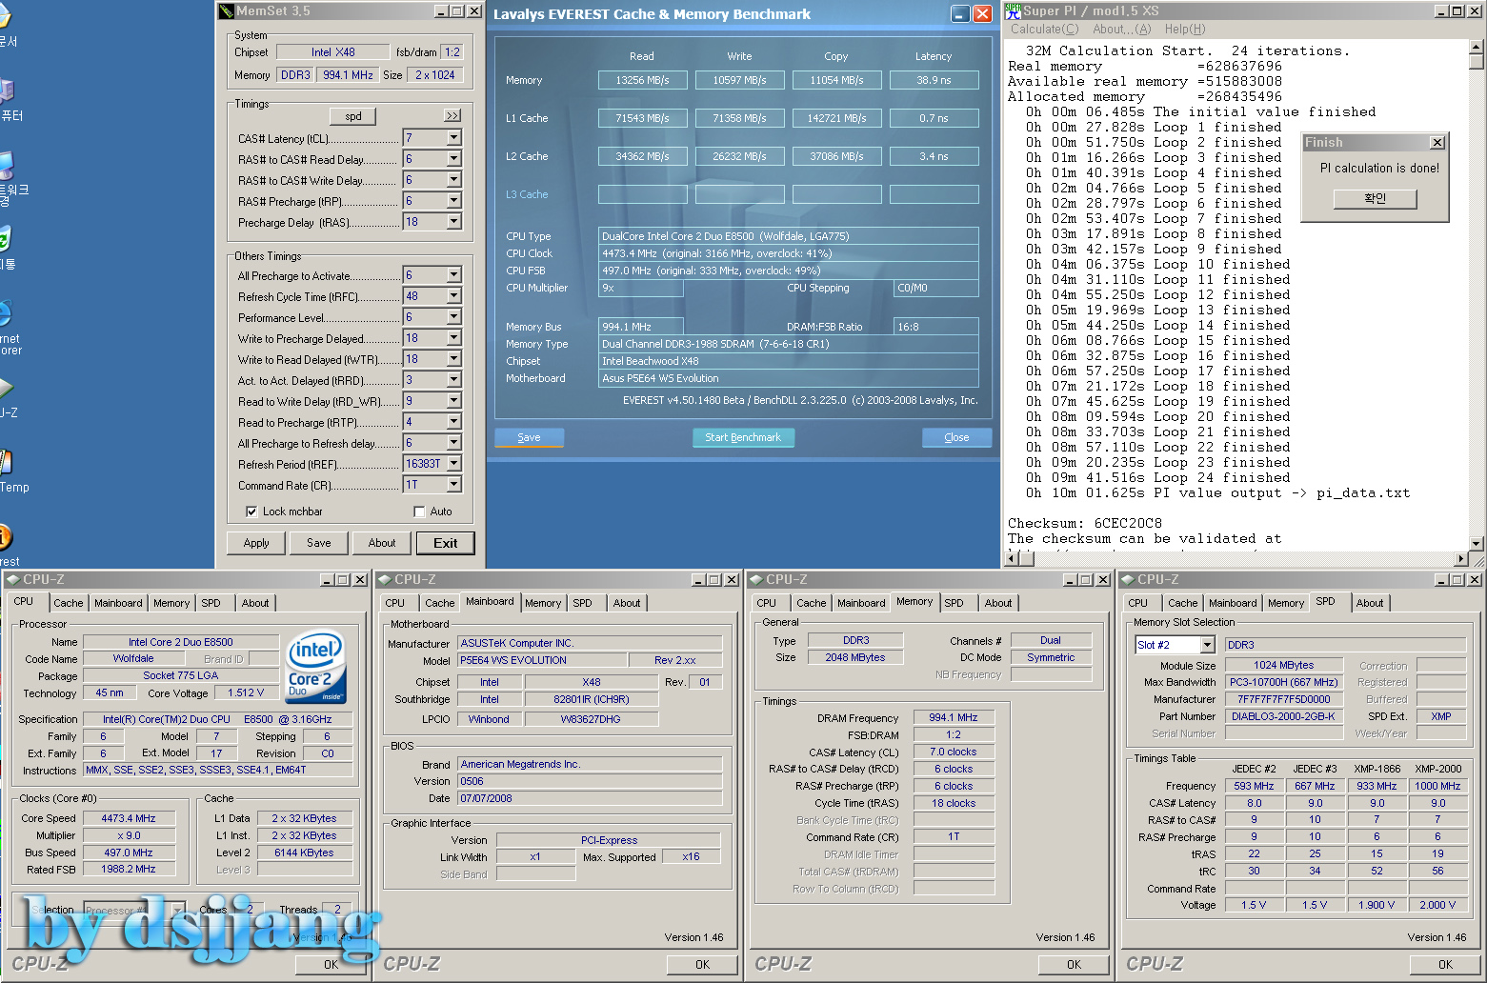The height and width of the screenshot is (983, 1487).
Task: Minimize the EVEREST benchmark window
Action: click(x=960, y=13)
